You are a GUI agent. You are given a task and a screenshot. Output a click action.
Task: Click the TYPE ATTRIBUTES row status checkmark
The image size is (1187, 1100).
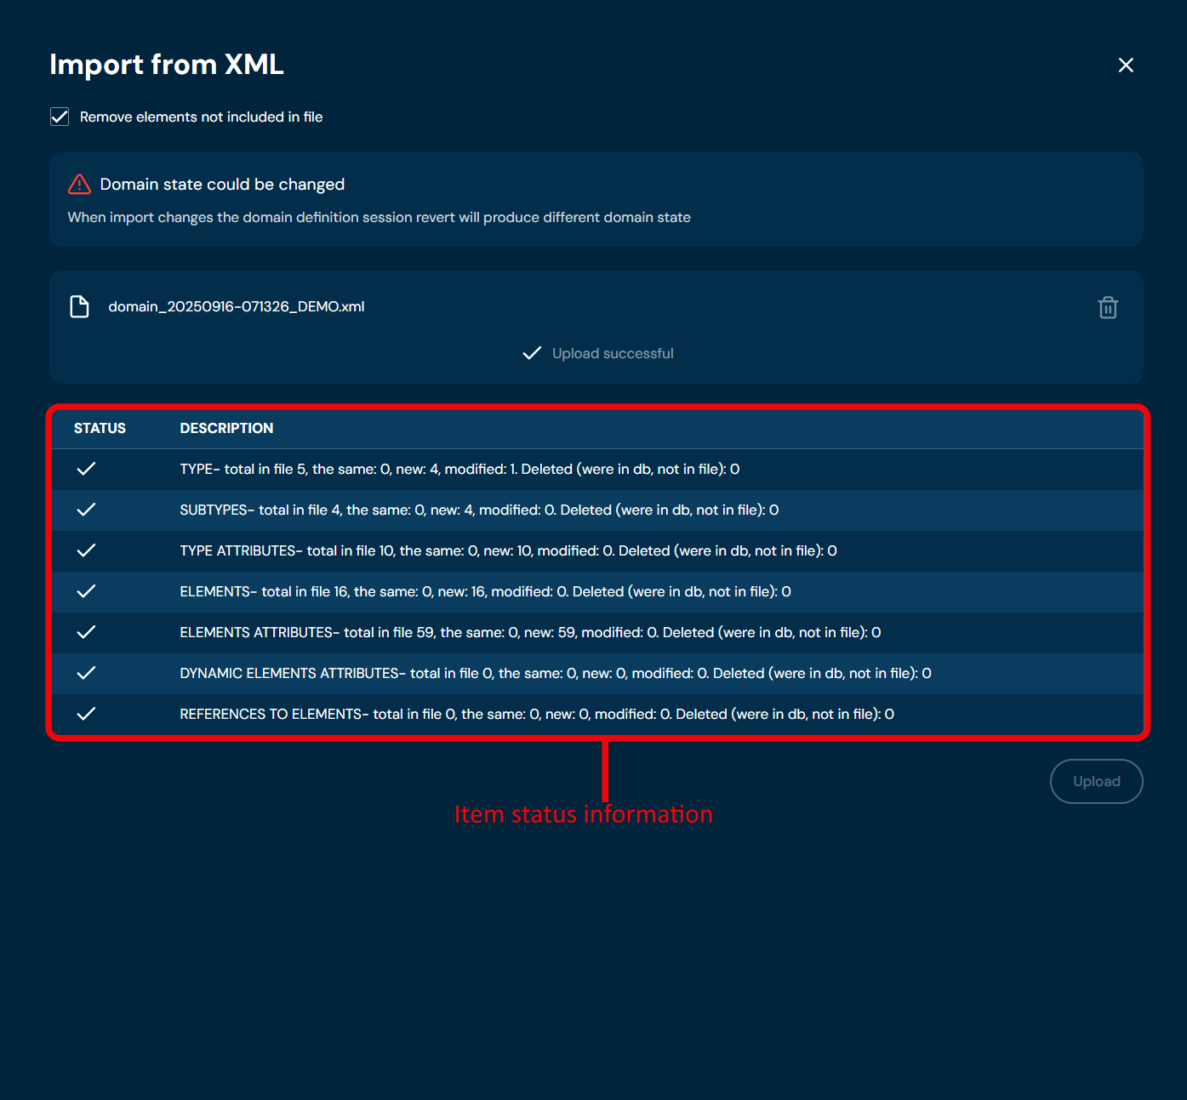click(x=86, y=550)
